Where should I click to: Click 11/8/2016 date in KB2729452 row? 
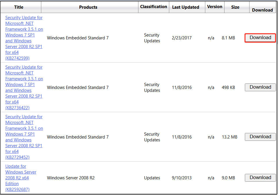click(x=182, y=137)
